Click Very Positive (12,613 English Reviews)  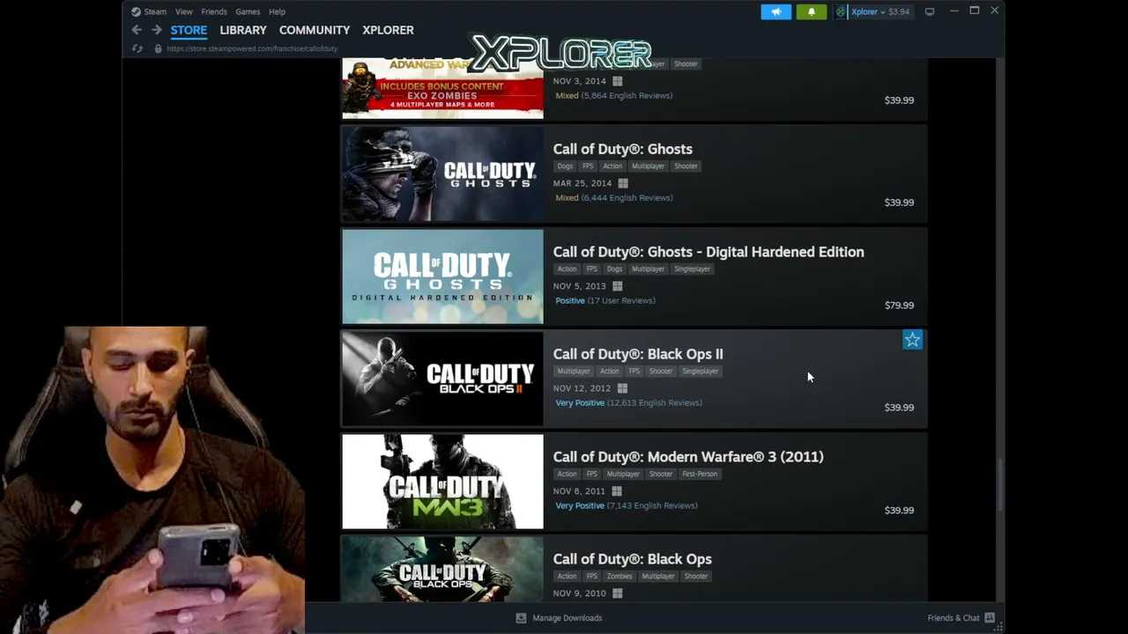[x=628, y=403]
